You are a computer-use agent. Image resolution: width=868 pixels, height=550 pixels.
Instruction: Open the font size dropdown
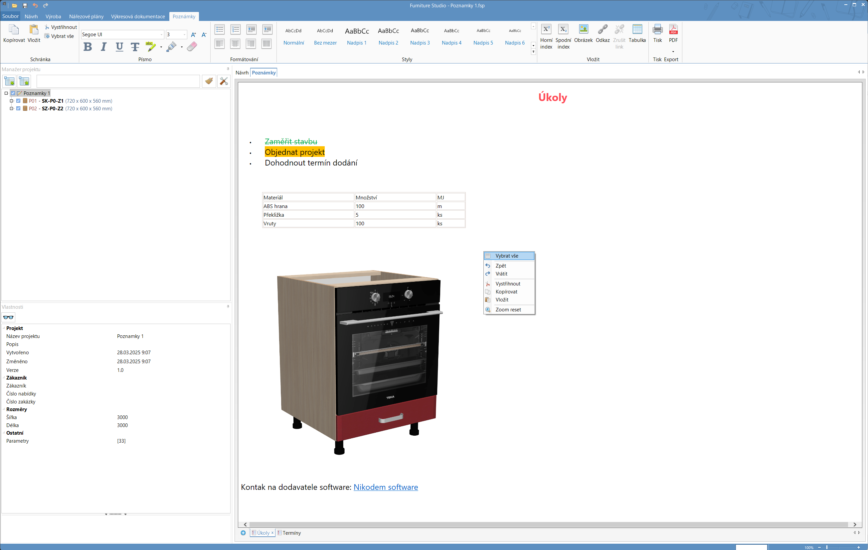[184, 35]
